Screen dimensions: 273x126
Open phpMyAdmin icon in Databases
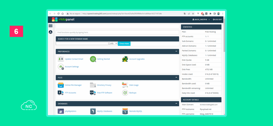pyautogui.click(x=61, y=111)
